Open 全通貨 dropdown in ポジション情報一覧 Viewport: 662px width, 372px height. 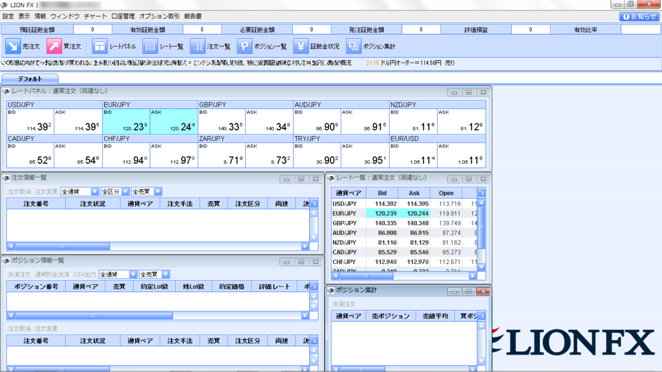[118, 274]
